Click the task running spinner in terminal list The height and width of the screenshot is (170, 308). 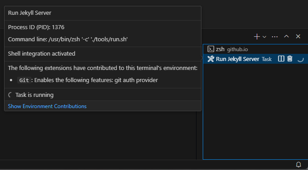(300, 59)
